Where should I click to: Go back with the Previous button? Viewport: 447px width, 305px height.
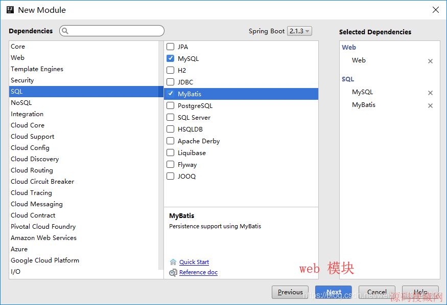[x=290, y=292]
